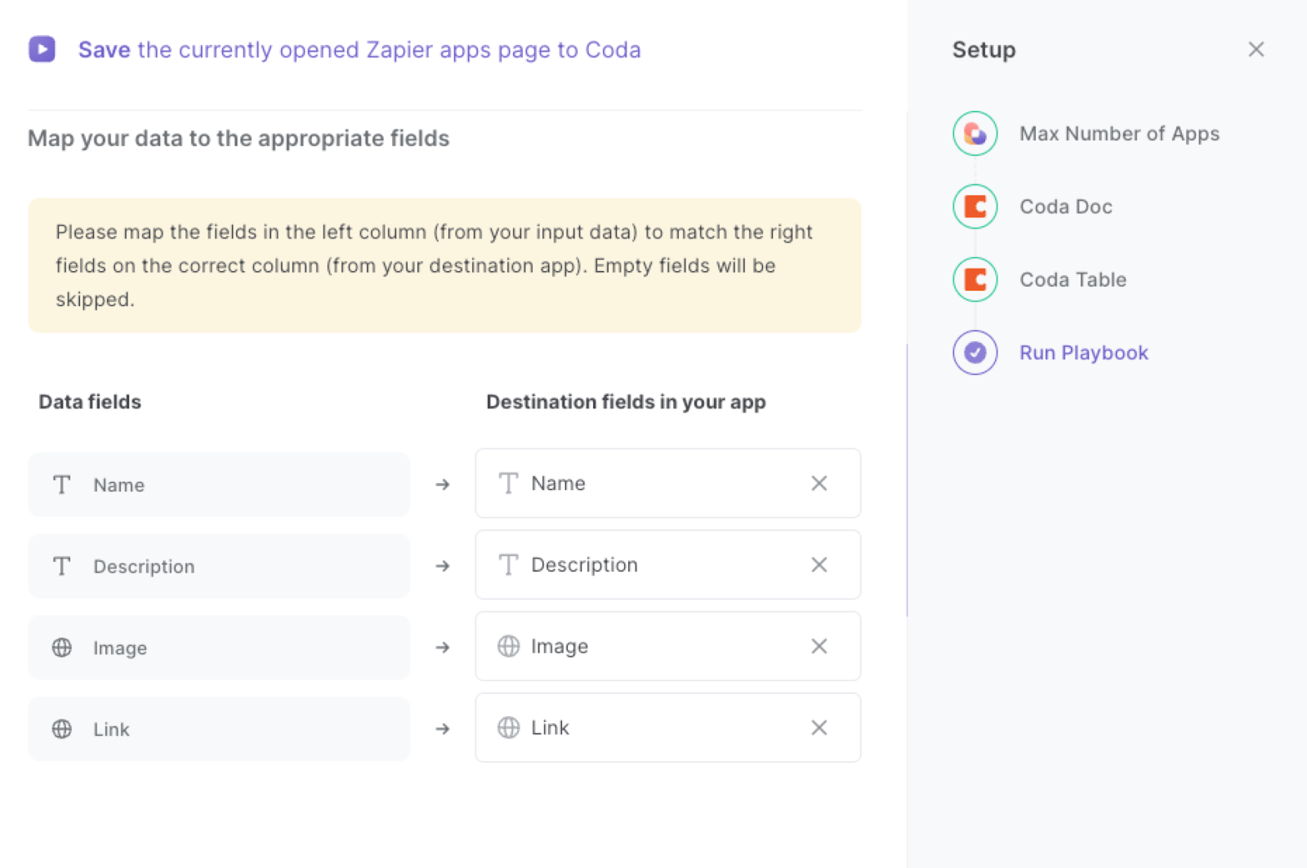Click the Name data field on the left
The width and height of the screenshot is (1307, 868).
pos(219,484)
